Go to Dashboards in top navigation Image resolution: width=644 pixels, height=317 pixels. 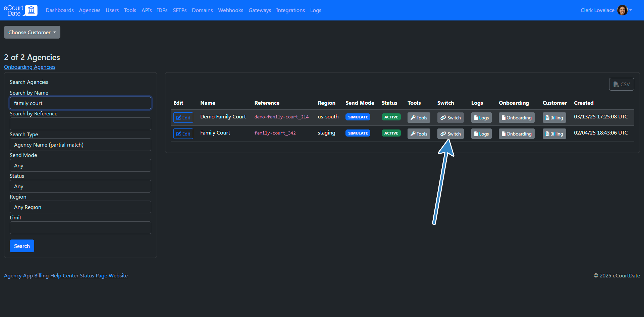(x=60, y=10)
